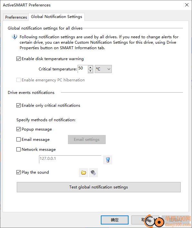192x228 pixels.
Task: Click the network computer browse icon
Action: pyautogui.click(x=108, y=160)
